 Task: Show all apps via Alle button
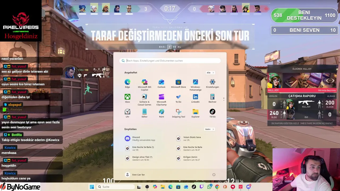pyautogui.click(x=210, y=73)
